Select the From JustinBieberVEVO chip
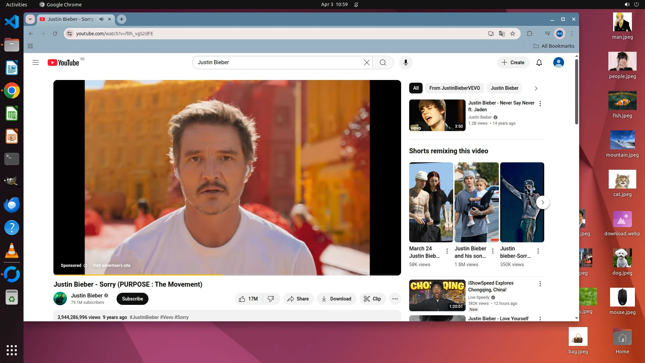 455,88
